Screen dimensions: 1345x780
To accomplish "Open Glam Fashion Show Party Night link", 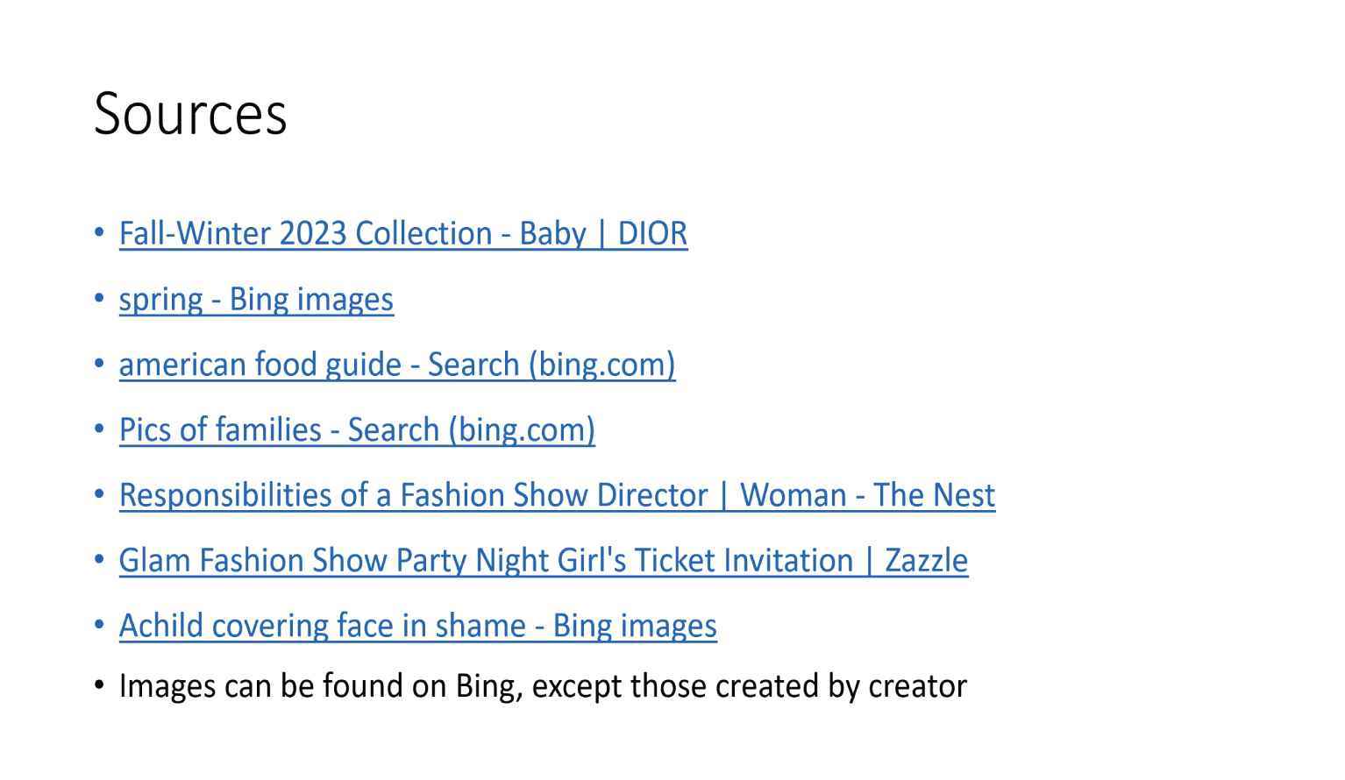I will click(x=544, y=561).
